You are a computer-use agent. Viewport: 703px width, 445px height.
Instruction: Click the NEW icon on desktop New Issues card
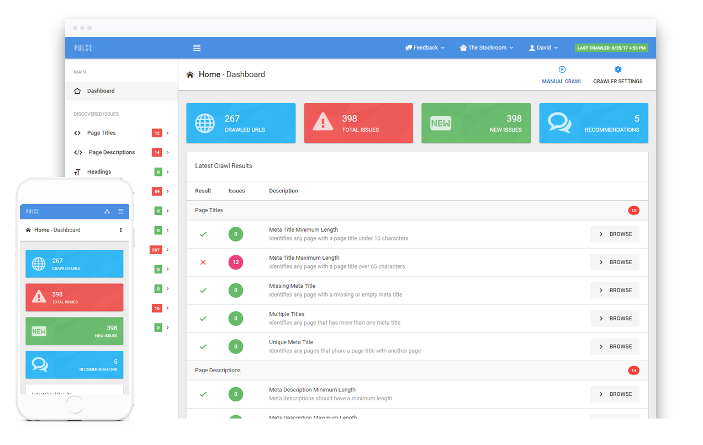tap(441, 123)
